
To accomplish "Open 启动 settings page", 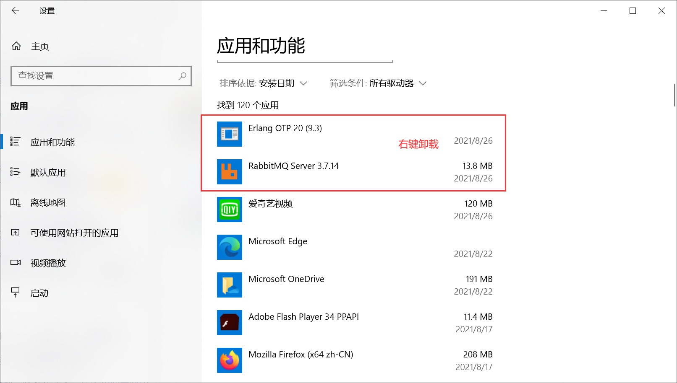I will [39, 293].
